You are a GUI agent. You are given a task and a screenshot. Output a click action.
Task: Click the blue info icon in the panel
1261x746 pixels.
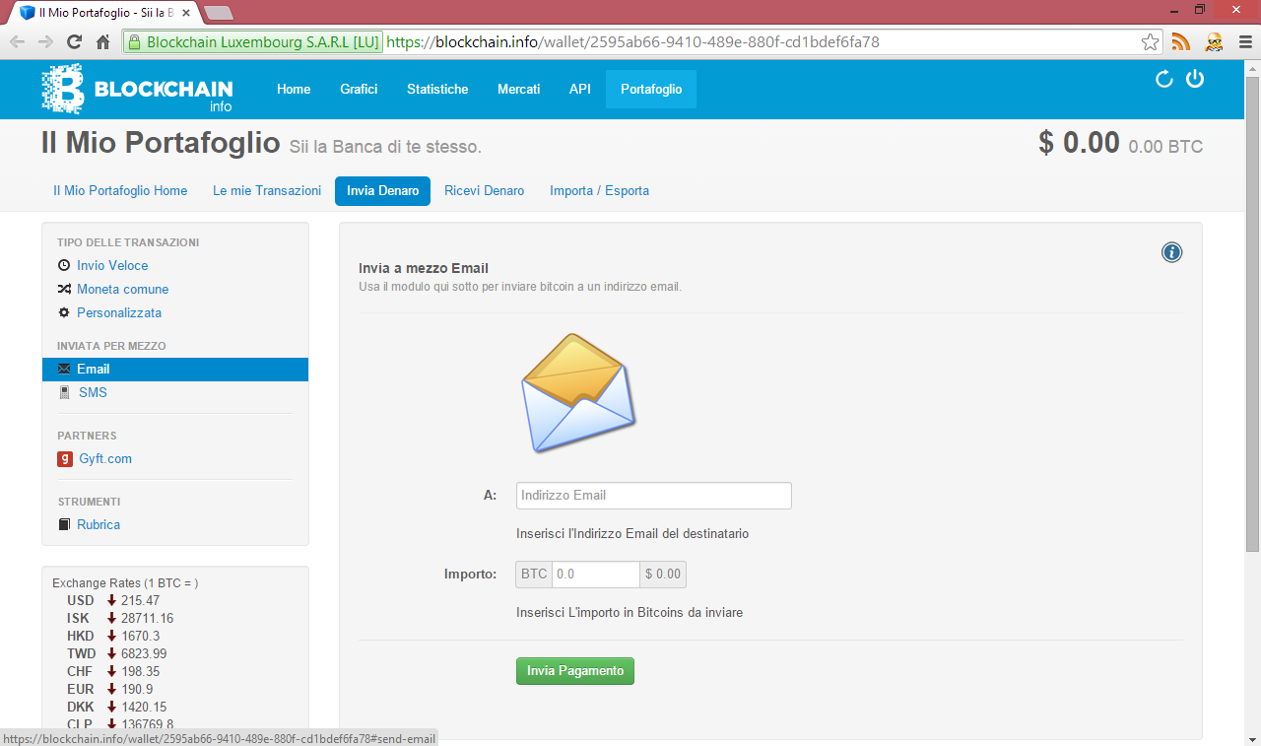(1171, 252)
